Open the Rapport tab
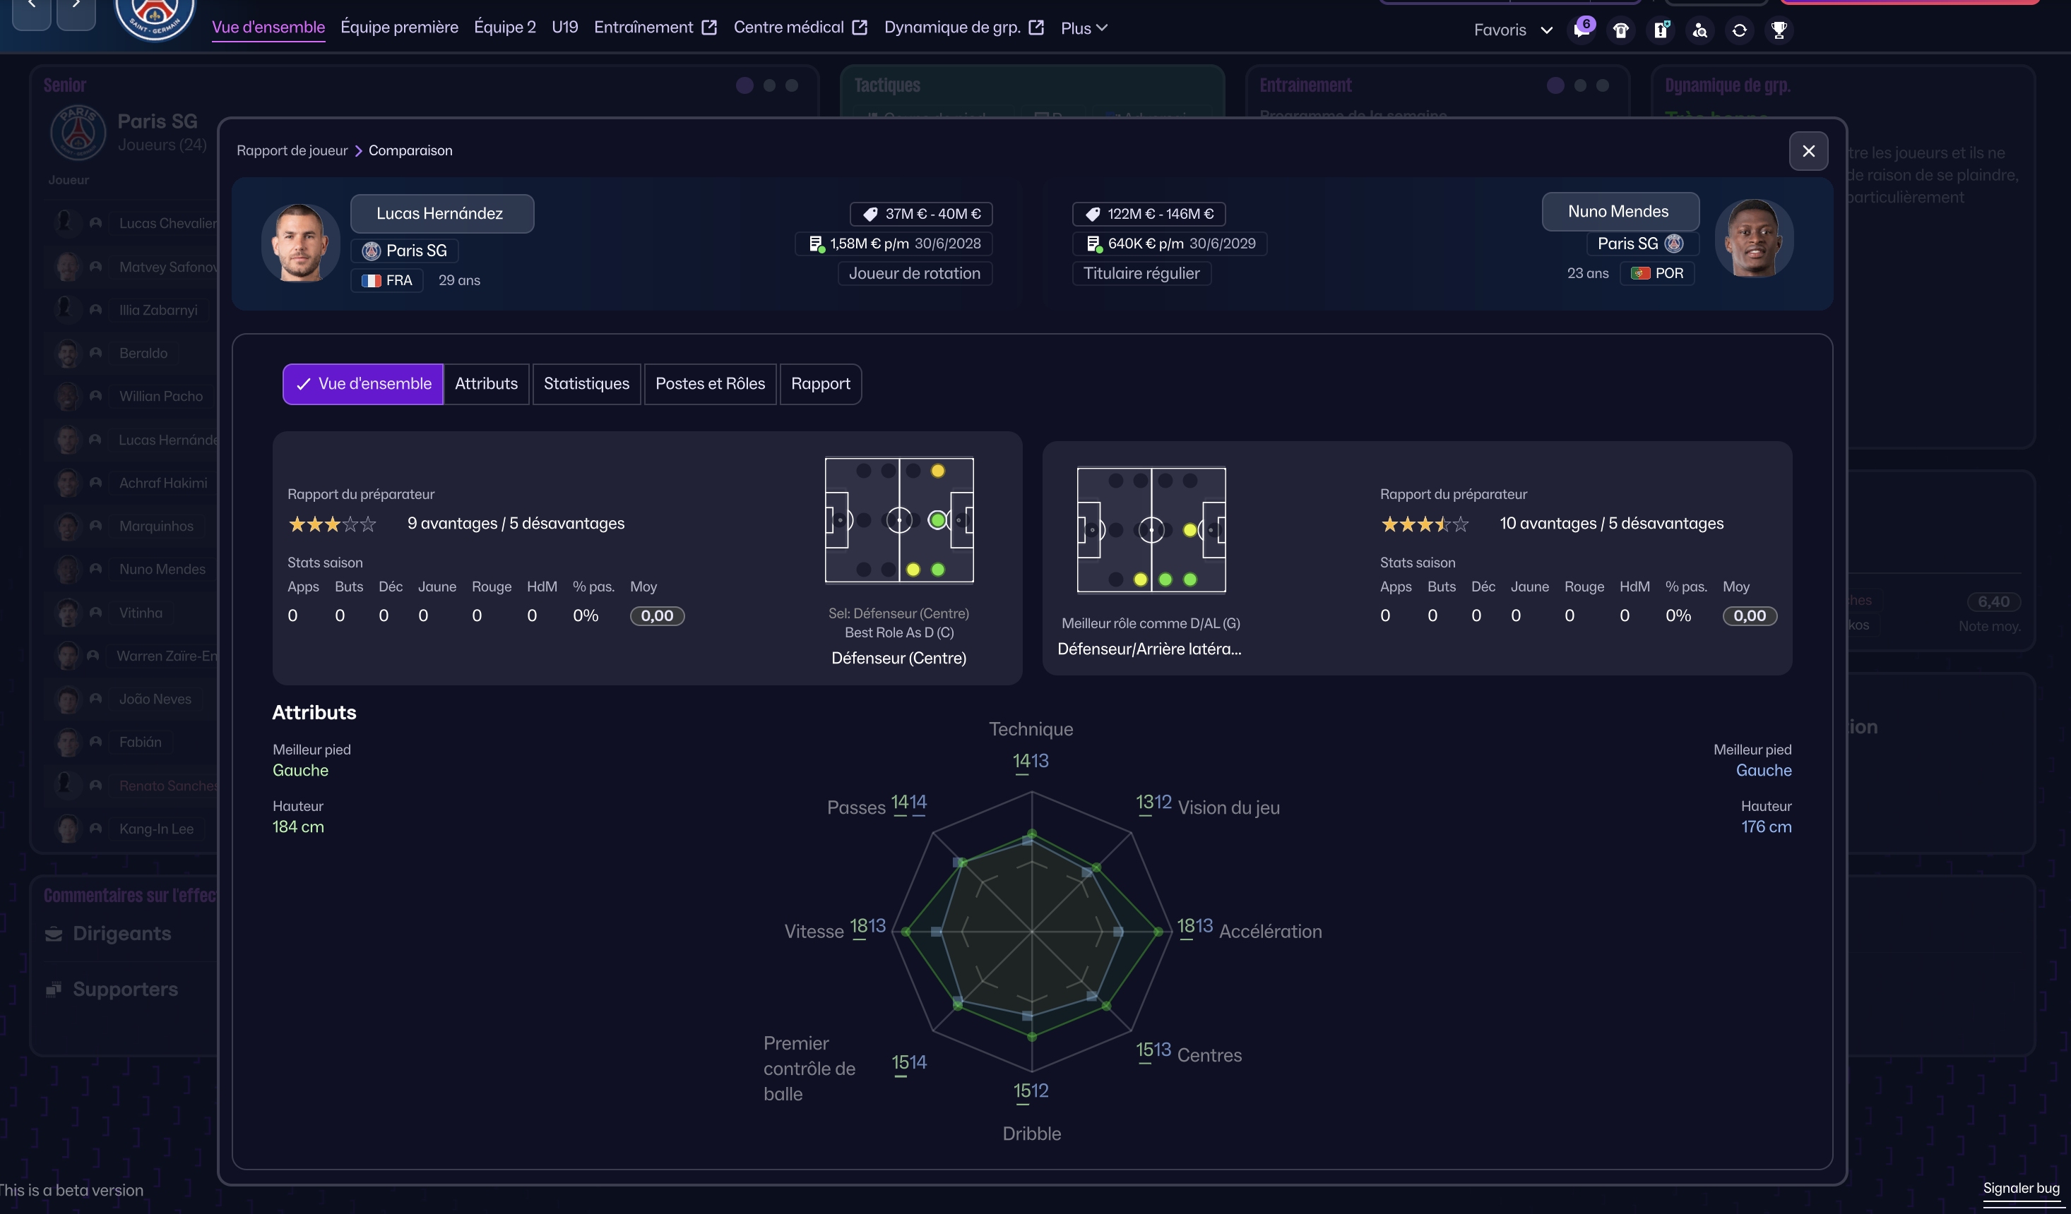Viewport: 2071px width, 1214px height. pos(820,385)
